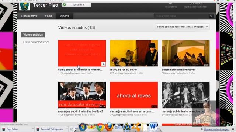The width and height of the screenshot is (236, 132).
Task: Close the downloads bar with X
Action: tap(233, 129)
